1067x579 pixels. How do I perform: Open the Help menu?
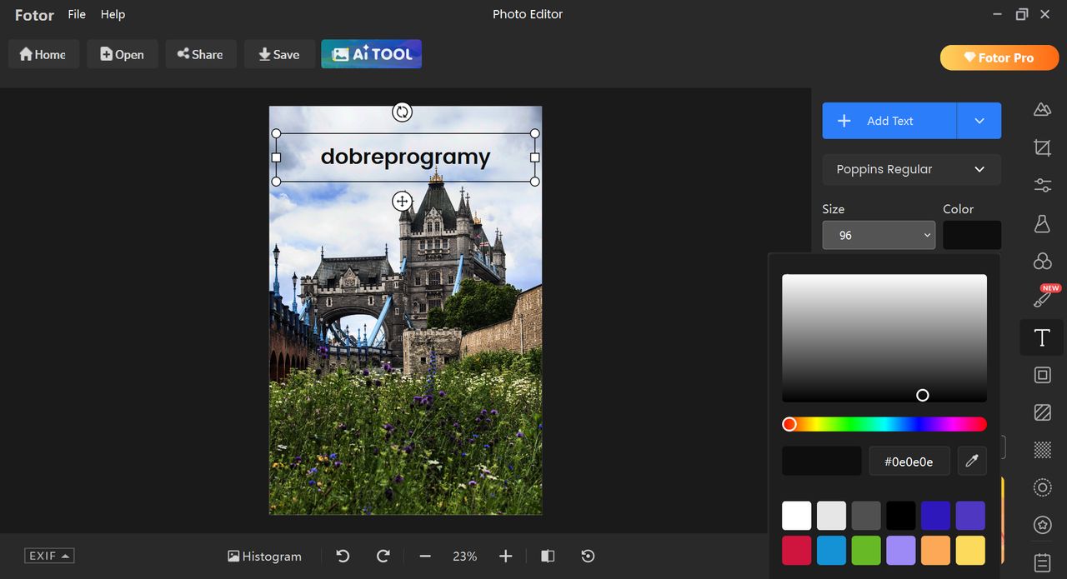[113, 14]
